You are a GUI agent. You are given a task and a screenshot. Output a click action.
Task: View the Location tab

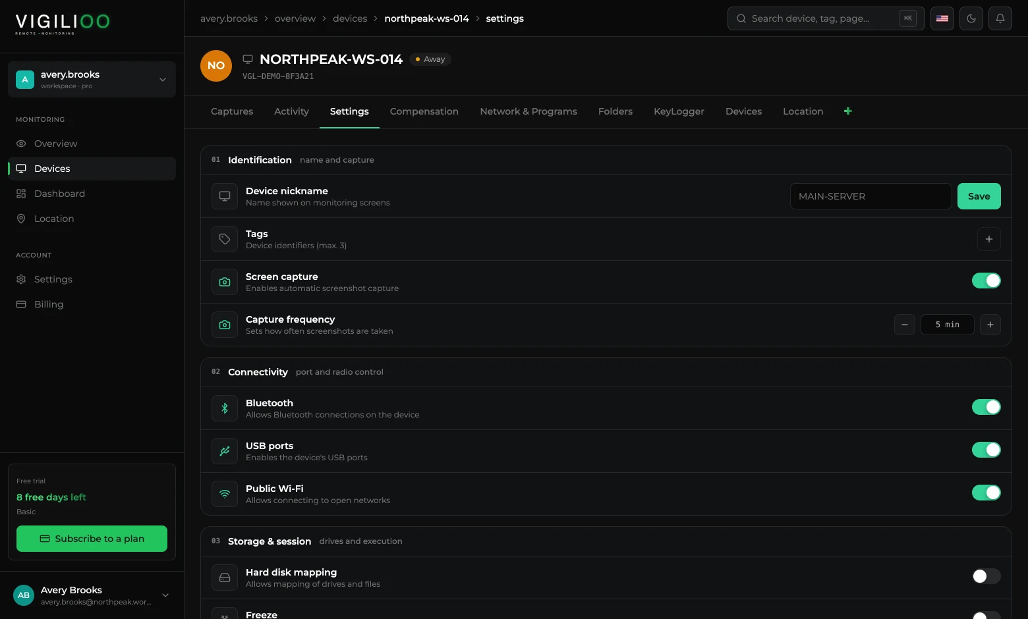pos(803,111)
